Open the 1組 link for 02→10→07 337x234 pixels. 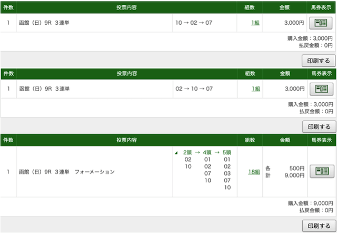tap(256, 89)
